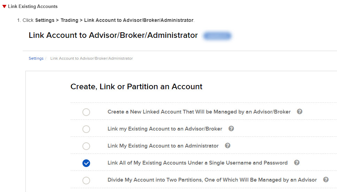Image resolution: width=337 pixels, height=192 pixels.
Task: Select radio for Link My Account to Administrator
Action: (x=86, y=146)
